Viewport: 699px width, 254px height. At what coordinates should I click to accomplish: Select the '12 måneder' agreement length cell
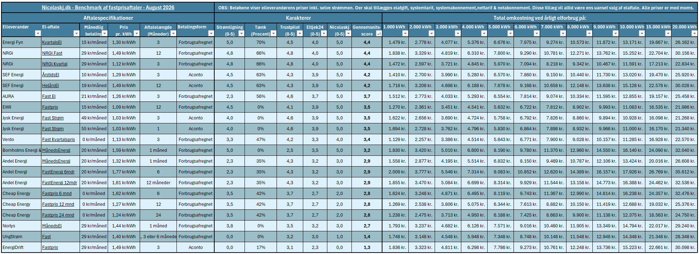coord(158,183)
